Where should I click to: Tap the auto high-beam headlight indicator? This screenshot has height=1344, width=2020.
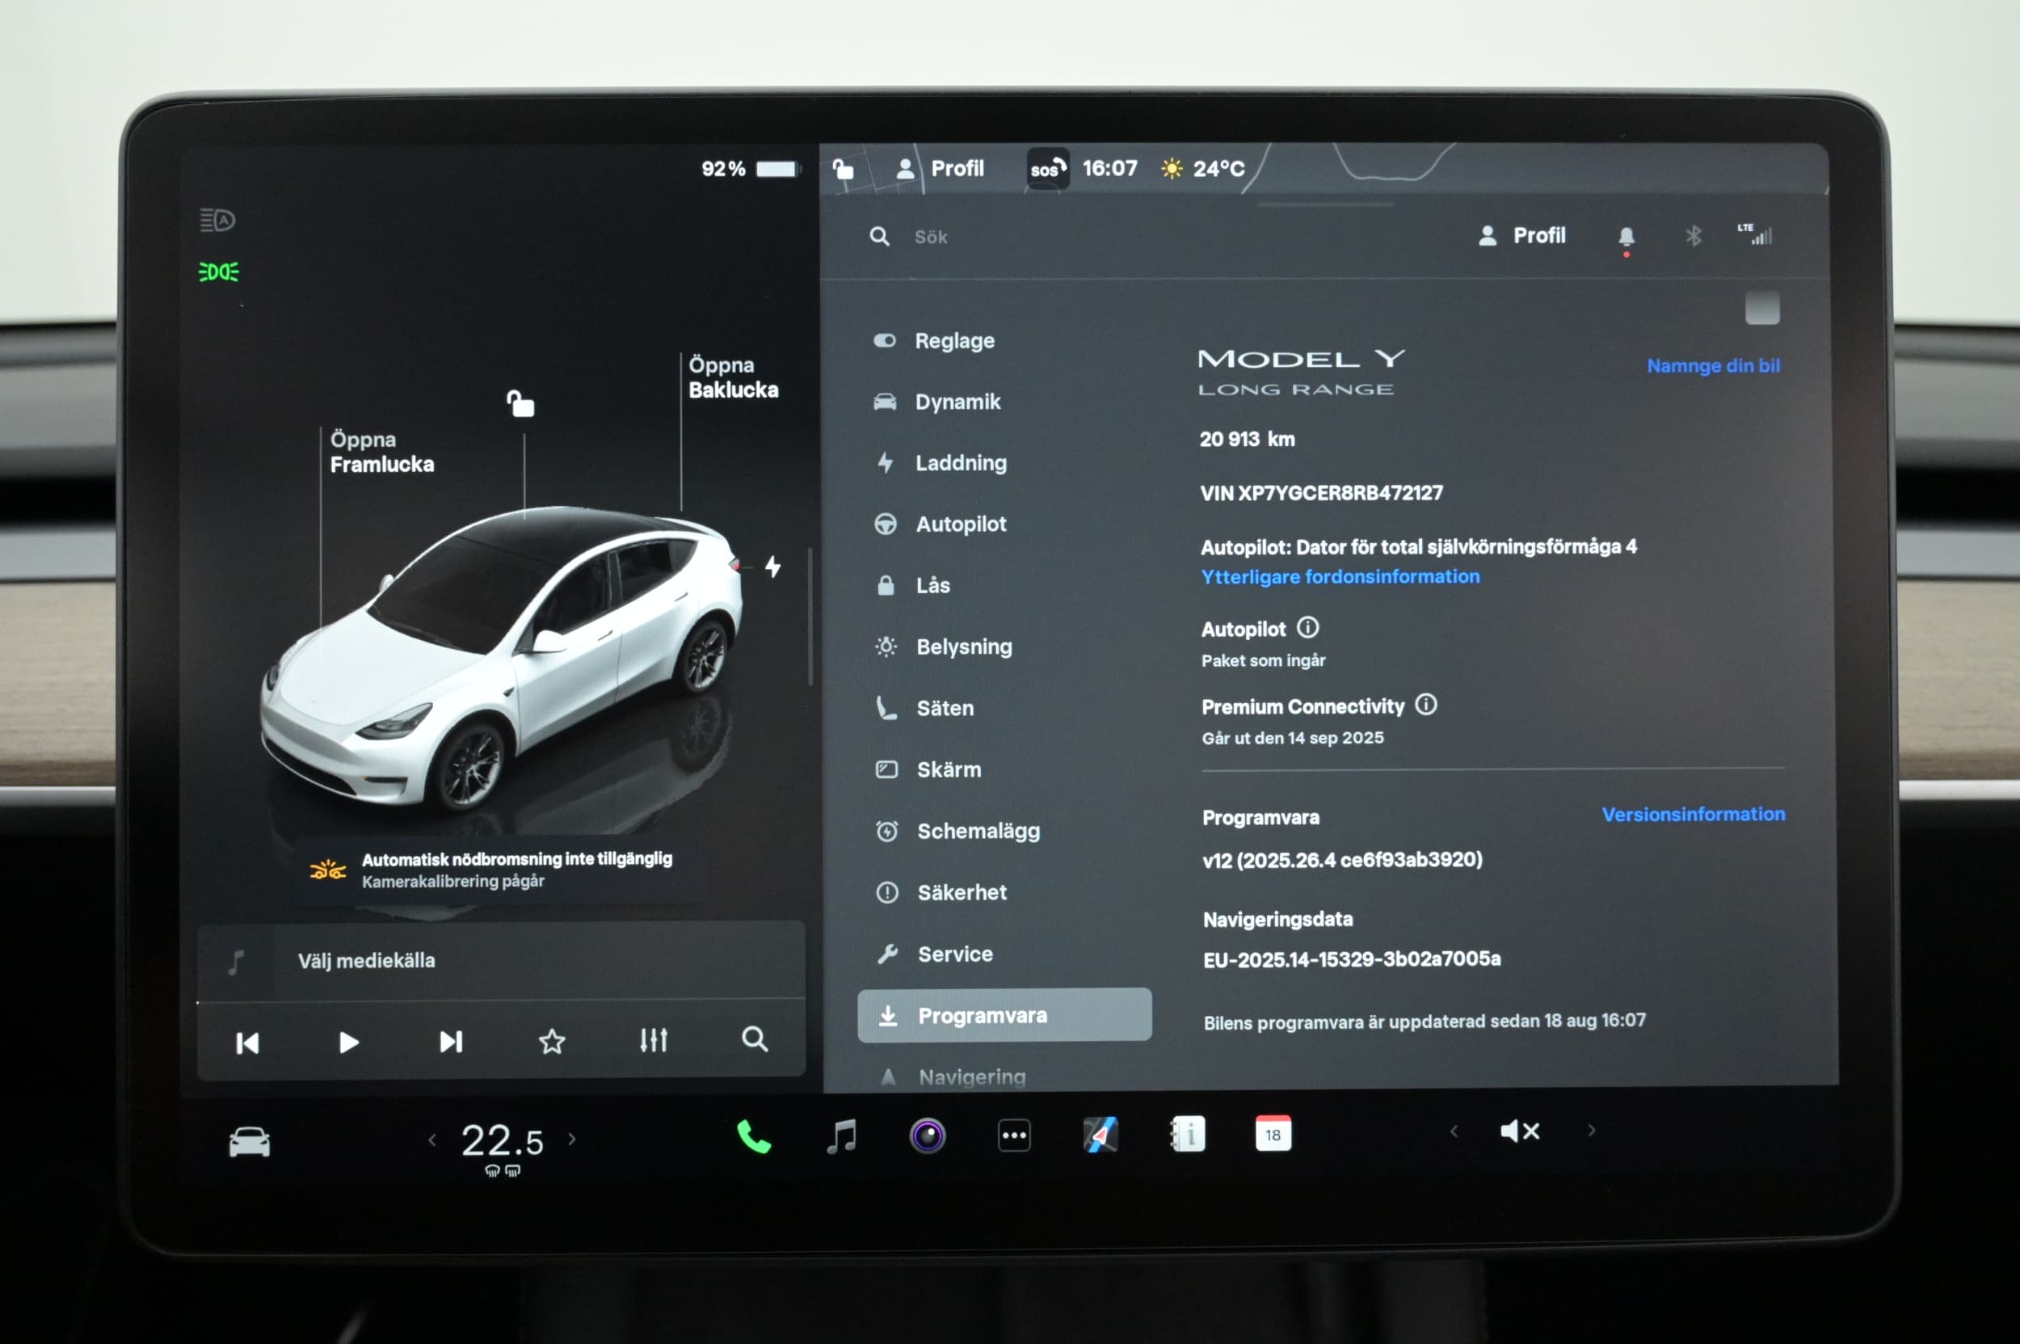217,221
